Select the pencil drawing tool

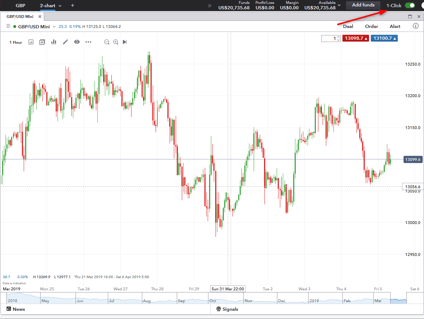(x=65, y=42)
